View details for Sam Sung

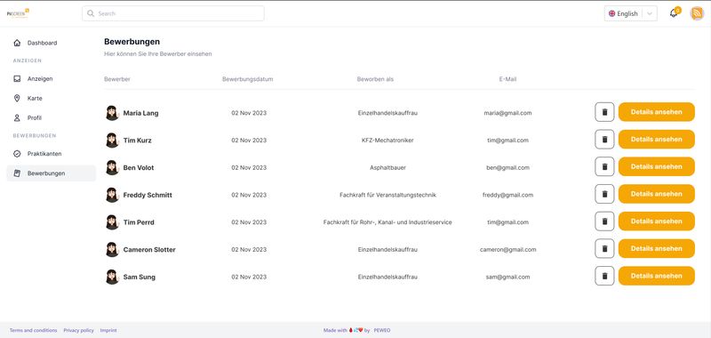click(x=657, y=276)
